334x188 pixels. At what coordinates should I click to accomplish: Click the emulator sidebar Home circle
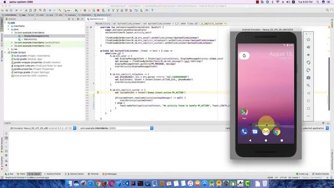pos(308,101)
